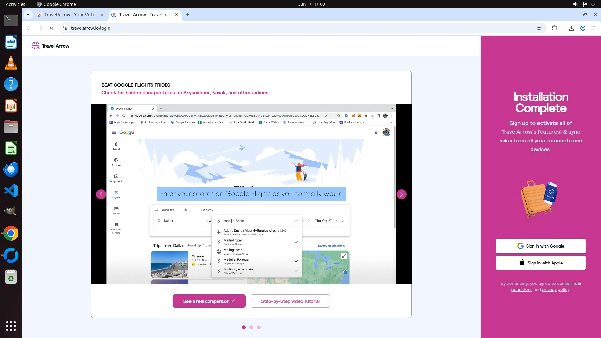View site information icon in address bar

point(64,28)
